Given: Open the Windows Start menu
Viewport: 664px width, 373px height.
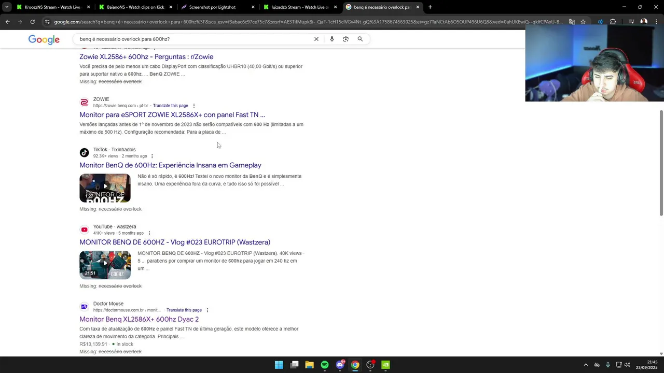Looking at the screenshot, I should click(279, 365).
